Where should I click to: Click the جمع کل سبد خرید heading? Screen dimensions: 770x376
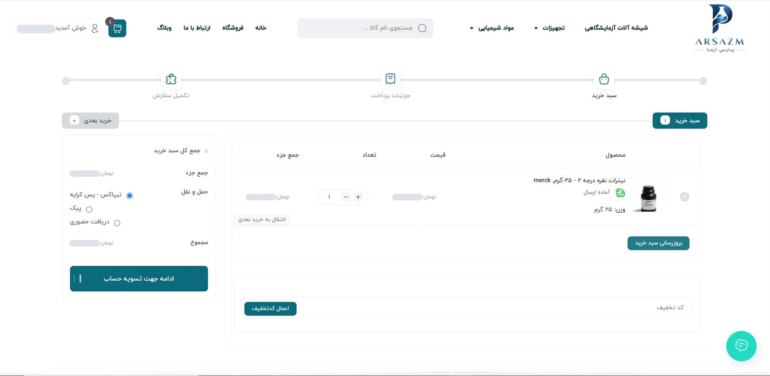click(x=177, y=151)
